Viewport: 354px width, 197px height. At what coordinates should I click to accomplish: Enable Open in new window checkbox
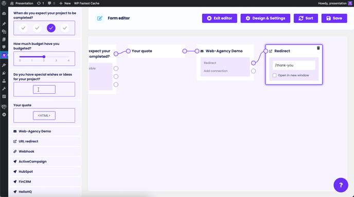[275, 75]
